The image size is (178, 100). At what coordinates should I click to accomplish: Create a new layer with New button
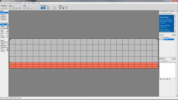[x=174, y=35]
